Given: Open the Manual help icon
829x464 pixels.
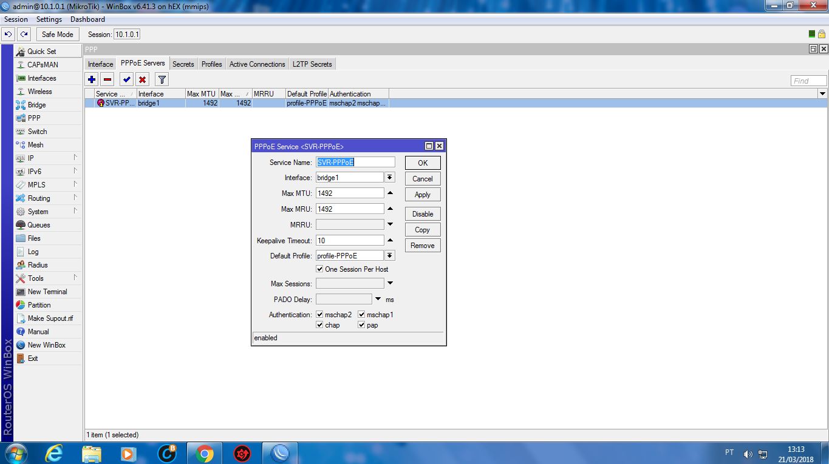Looking at the screenshot, I should (21, 332).
